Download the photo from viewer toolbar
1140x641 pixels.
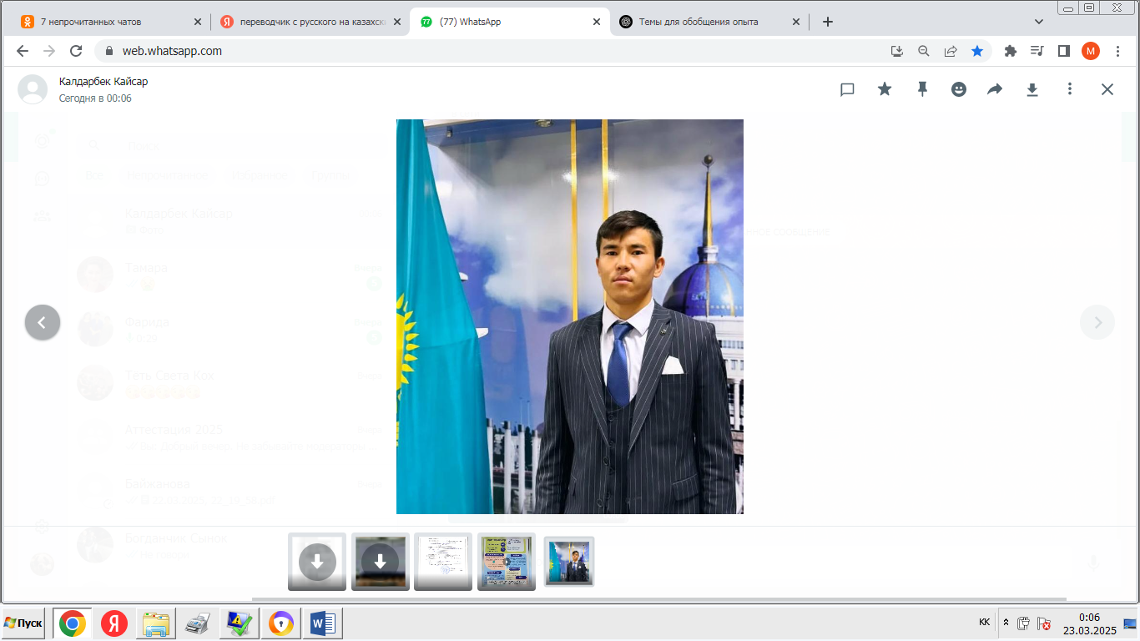click(1032, 89)
